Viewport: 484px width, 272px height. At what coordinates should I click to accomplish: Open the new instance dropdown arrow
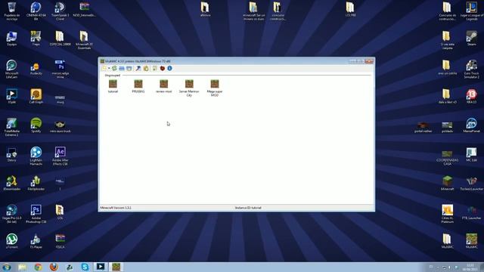109,69
